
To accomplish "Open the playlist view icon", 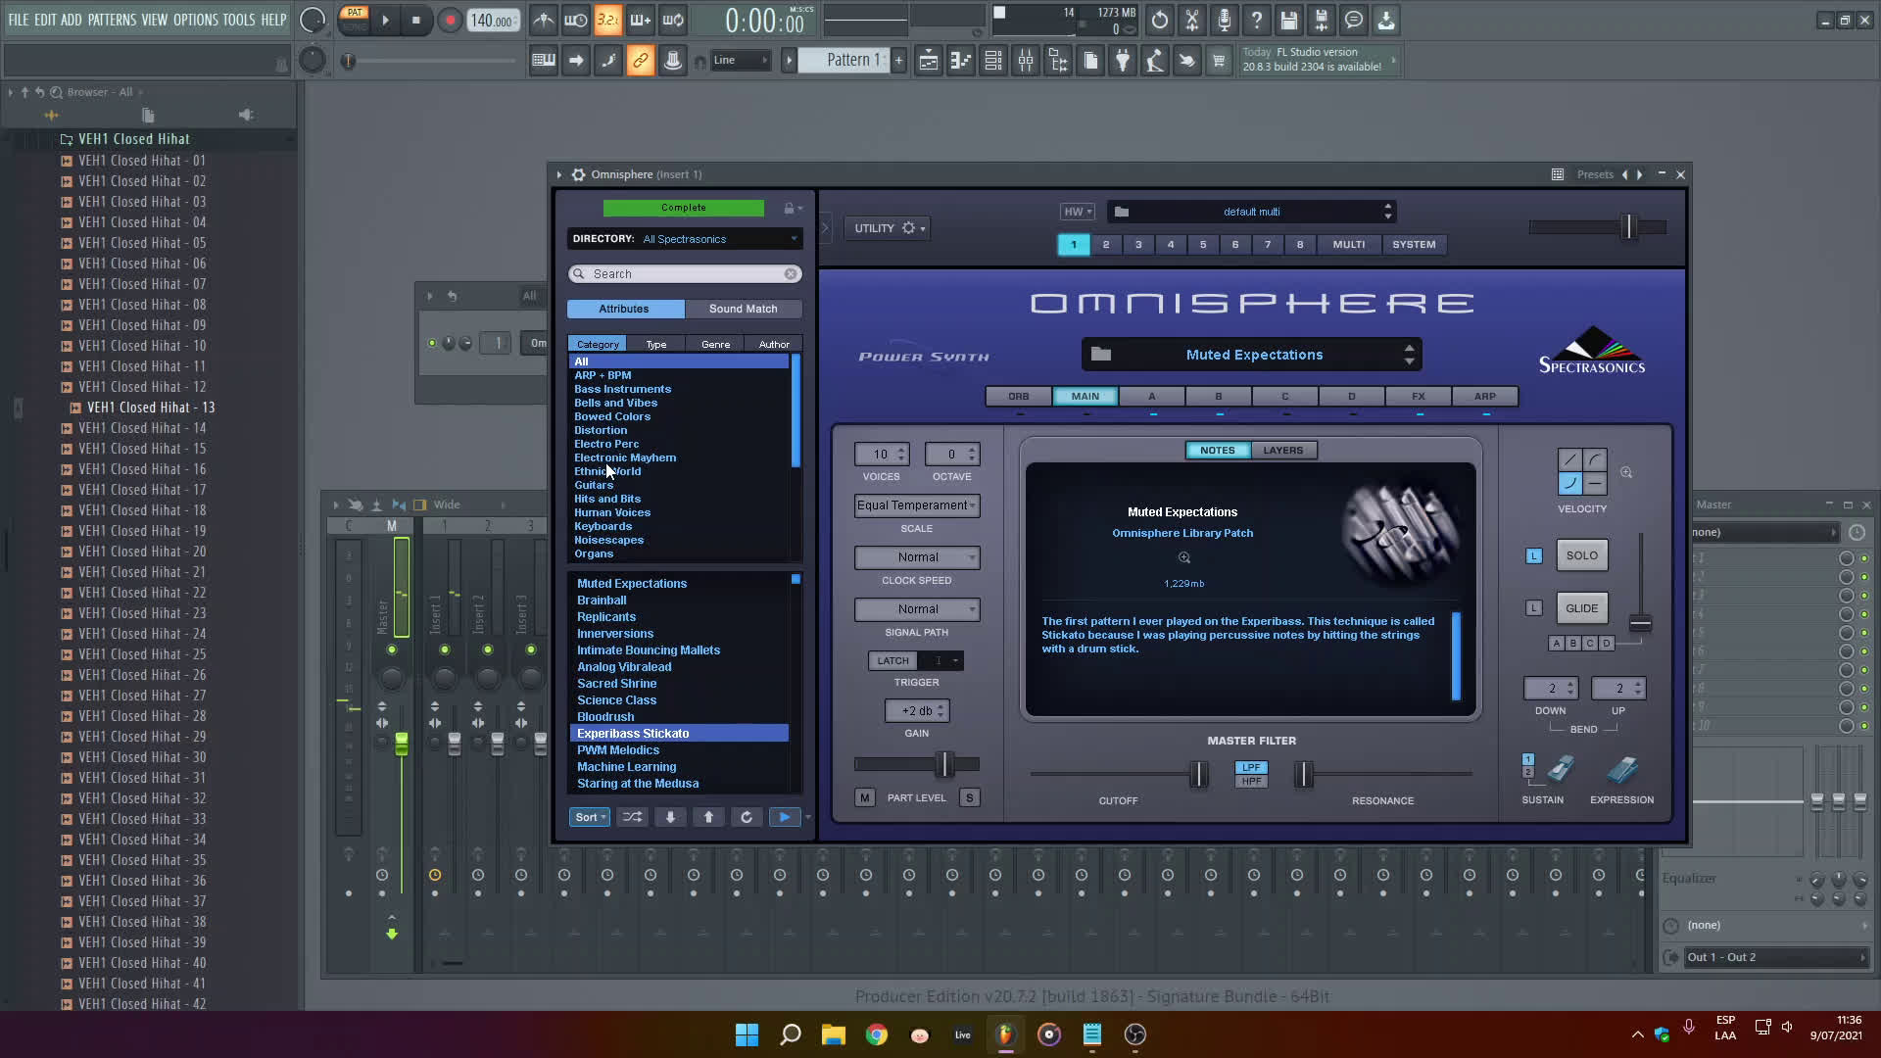I will (929, 61).
